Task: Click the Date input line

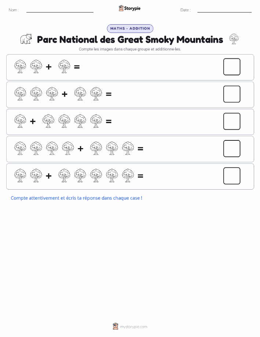Action: 224,10
